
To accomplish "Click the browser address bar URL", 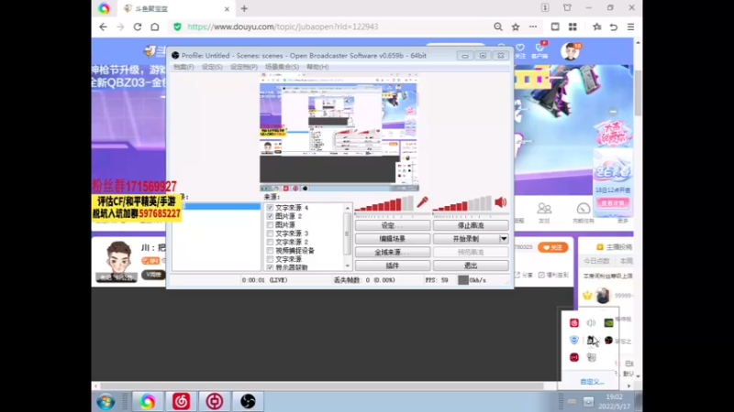I will pos(283,27).
